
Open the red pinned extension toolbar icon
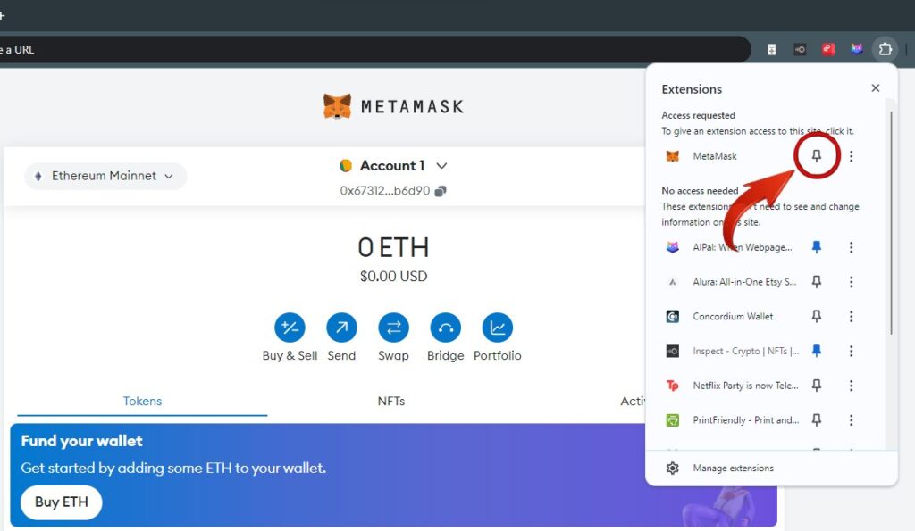tap(828, 50)
